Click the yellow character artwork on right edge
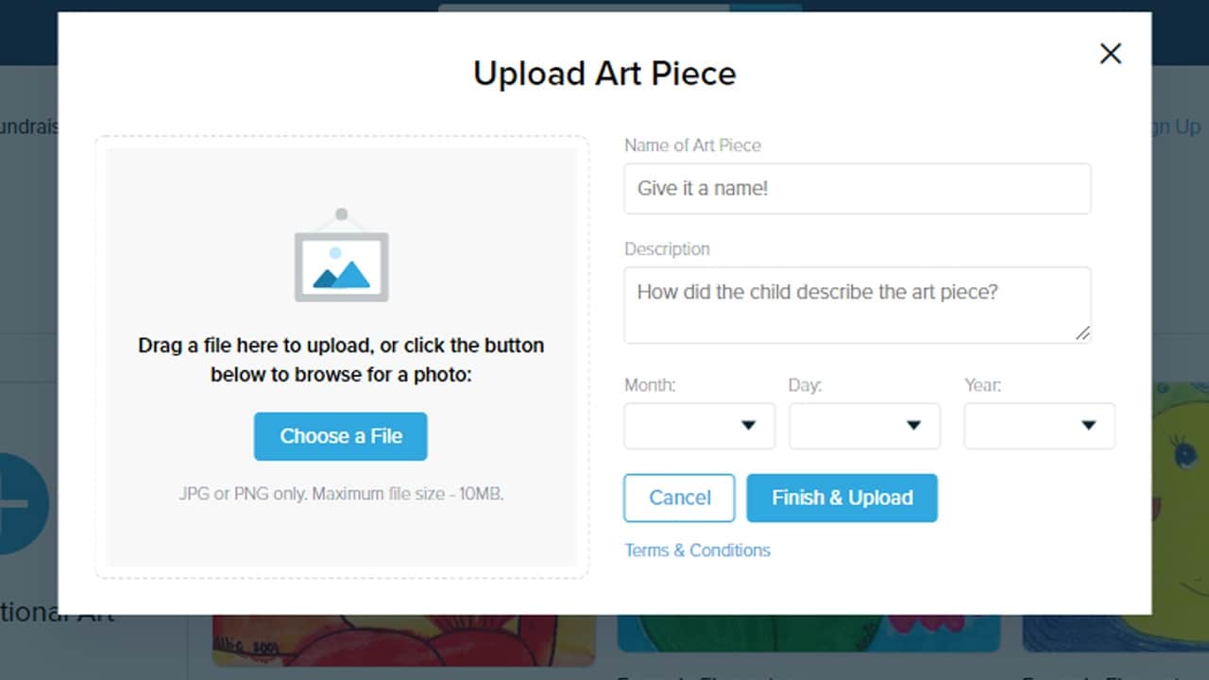Viewport: 1209px width, 680px height. tap(1180, 472)
